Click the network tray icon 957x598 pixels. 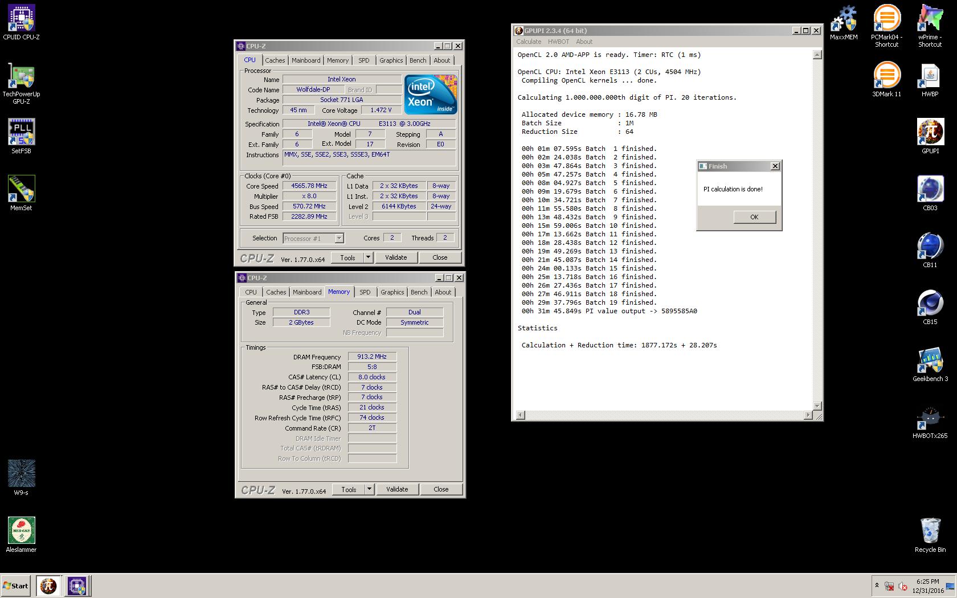889,586
